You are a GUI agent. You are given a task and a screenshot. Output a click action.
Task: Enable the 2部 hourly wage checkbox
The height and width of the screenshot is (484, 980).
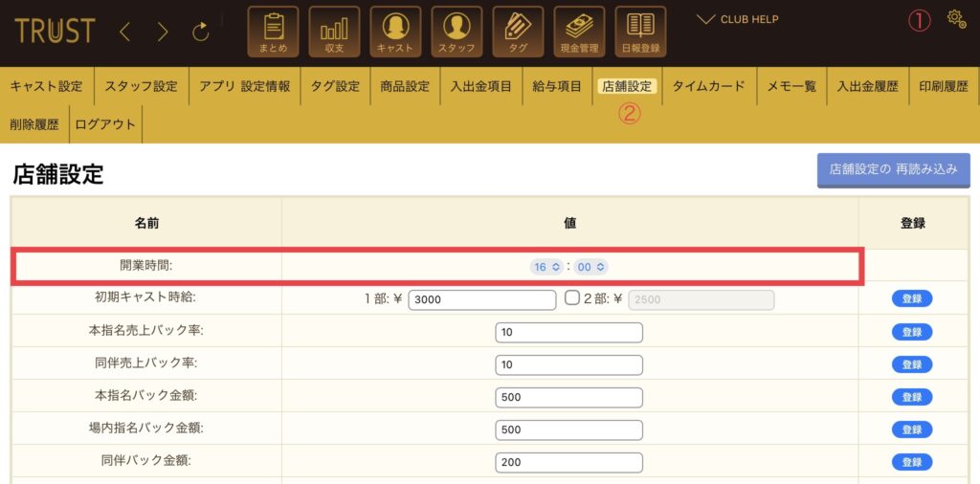[572, 298]
